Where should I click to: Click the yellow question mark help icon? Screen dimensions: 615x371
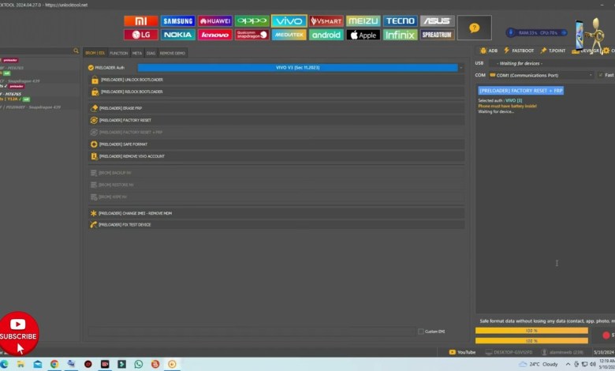[x=474, y=28]
